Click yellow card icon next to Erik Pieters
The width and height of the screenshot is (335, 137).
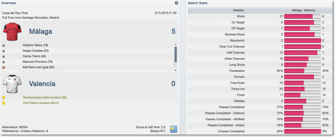[x=4, y=103]
